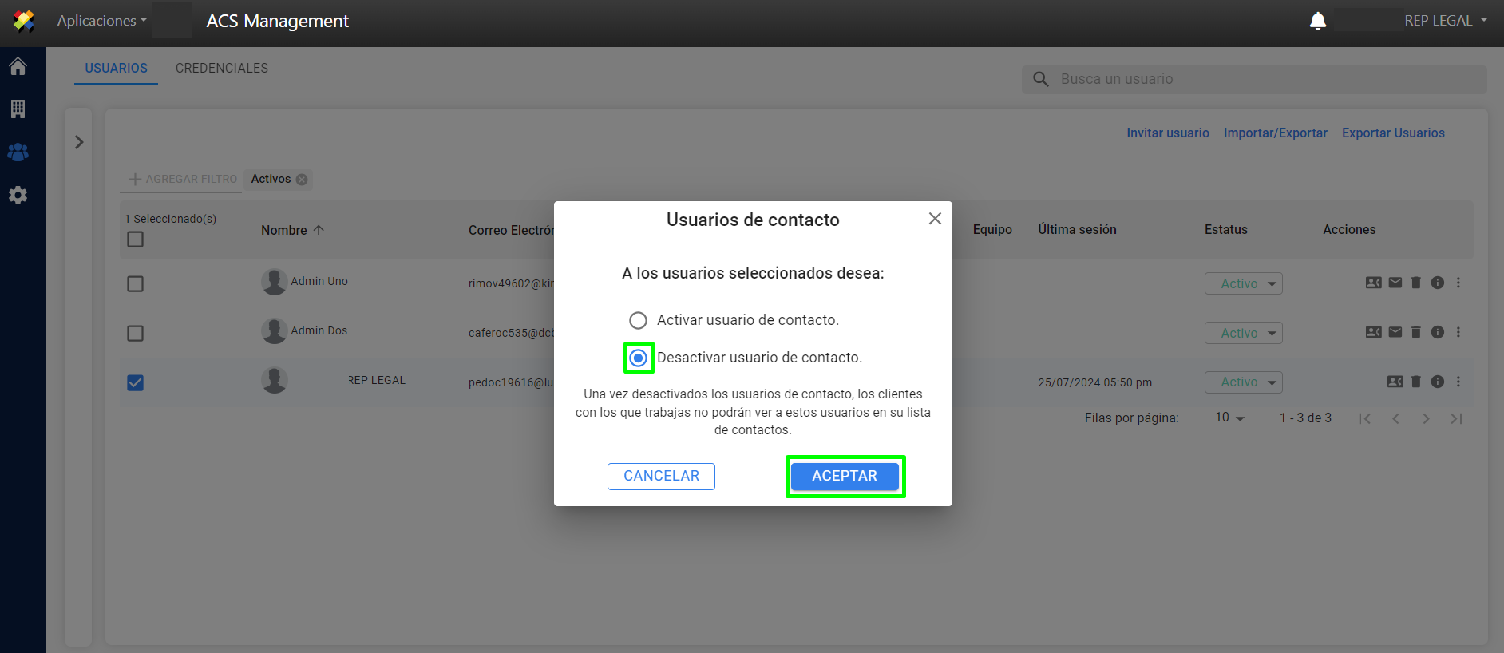Open the home icon in sidebar

point(18,66)
